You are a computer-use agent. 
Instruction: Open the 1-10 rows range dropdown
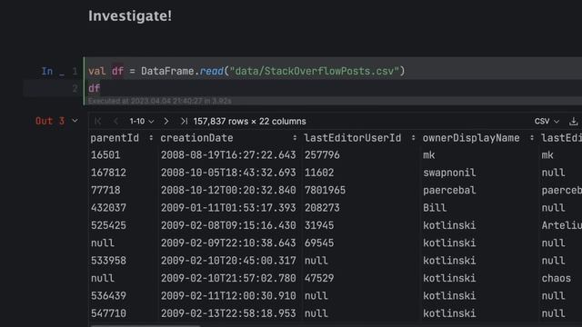[x=142, y=121]
